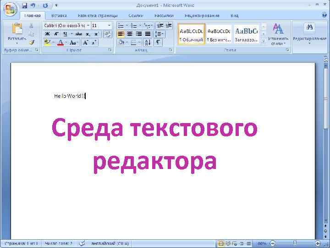The height and width of the screenshot is (248, 330).
Task: Click language английский (США) in status bar
Action: pos(110,243)
